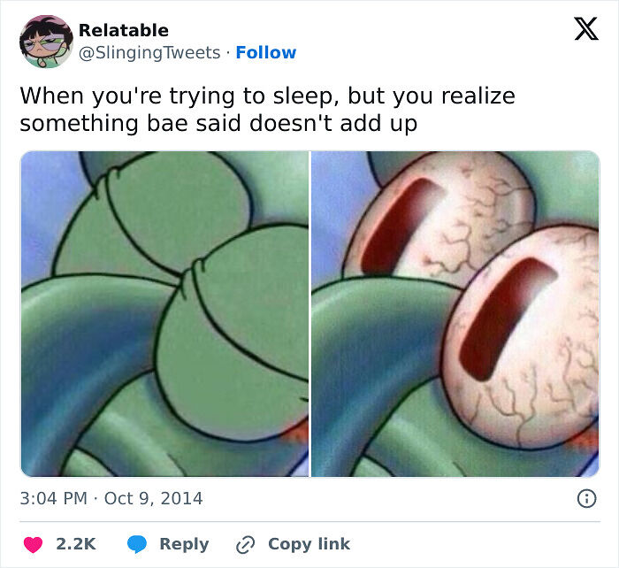
Task: Open the Relatable profile avatar
Action: pos(46,42)
